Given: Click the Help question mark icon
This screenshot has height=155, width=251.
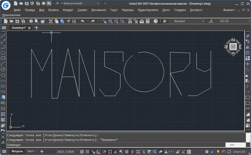Looking at the screenshot, I should pyautogui.click(x=155, y=21).
